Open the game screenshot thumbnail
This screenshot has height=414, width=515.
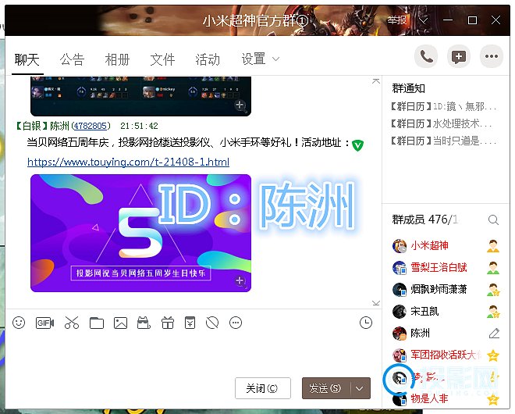click(140, 96)
